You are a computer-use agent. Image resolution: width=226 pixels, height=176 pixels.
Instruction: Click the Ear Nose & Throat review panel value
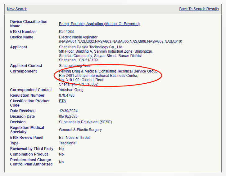click(74, 138)
